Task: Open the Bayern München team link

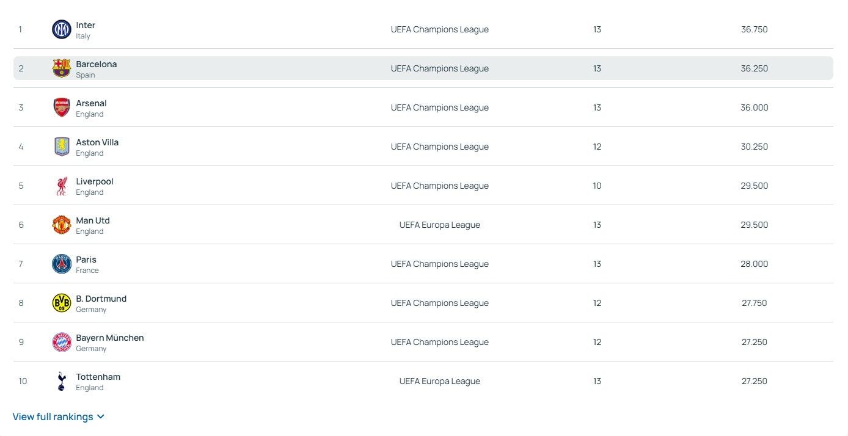Action: [110, 338]
